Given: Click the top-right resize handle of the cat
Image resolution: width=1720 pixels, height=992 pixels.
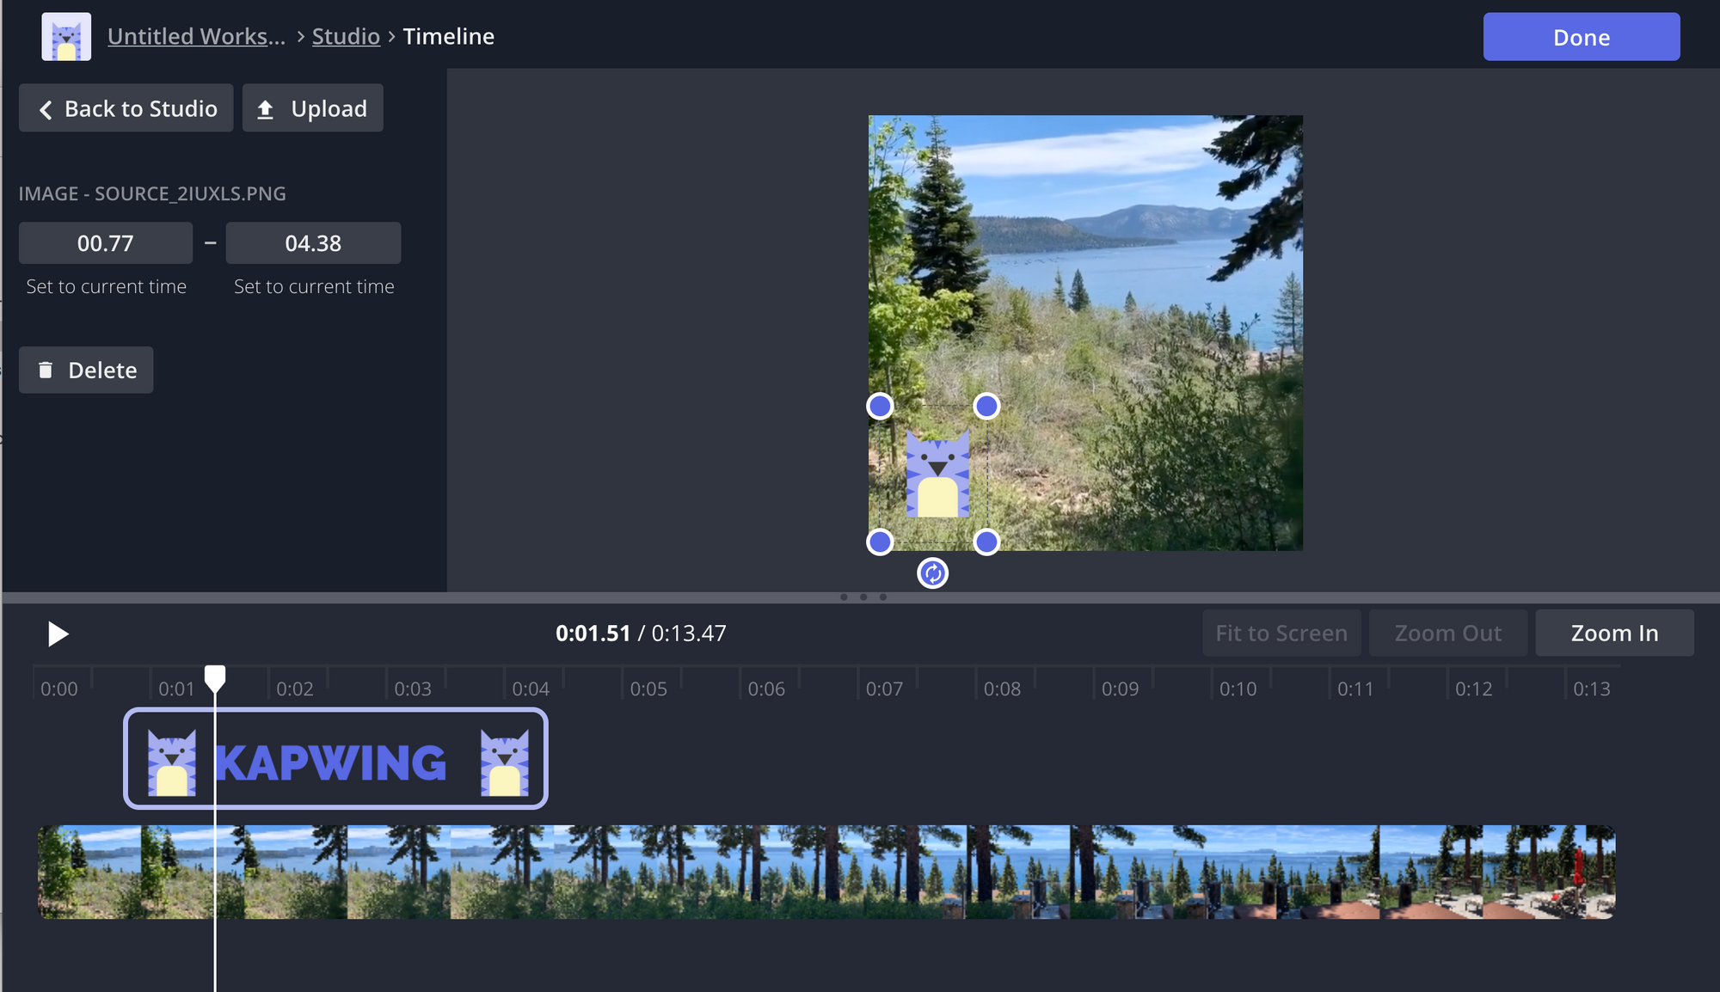Looking at the screenshot, I should (986, 406).
